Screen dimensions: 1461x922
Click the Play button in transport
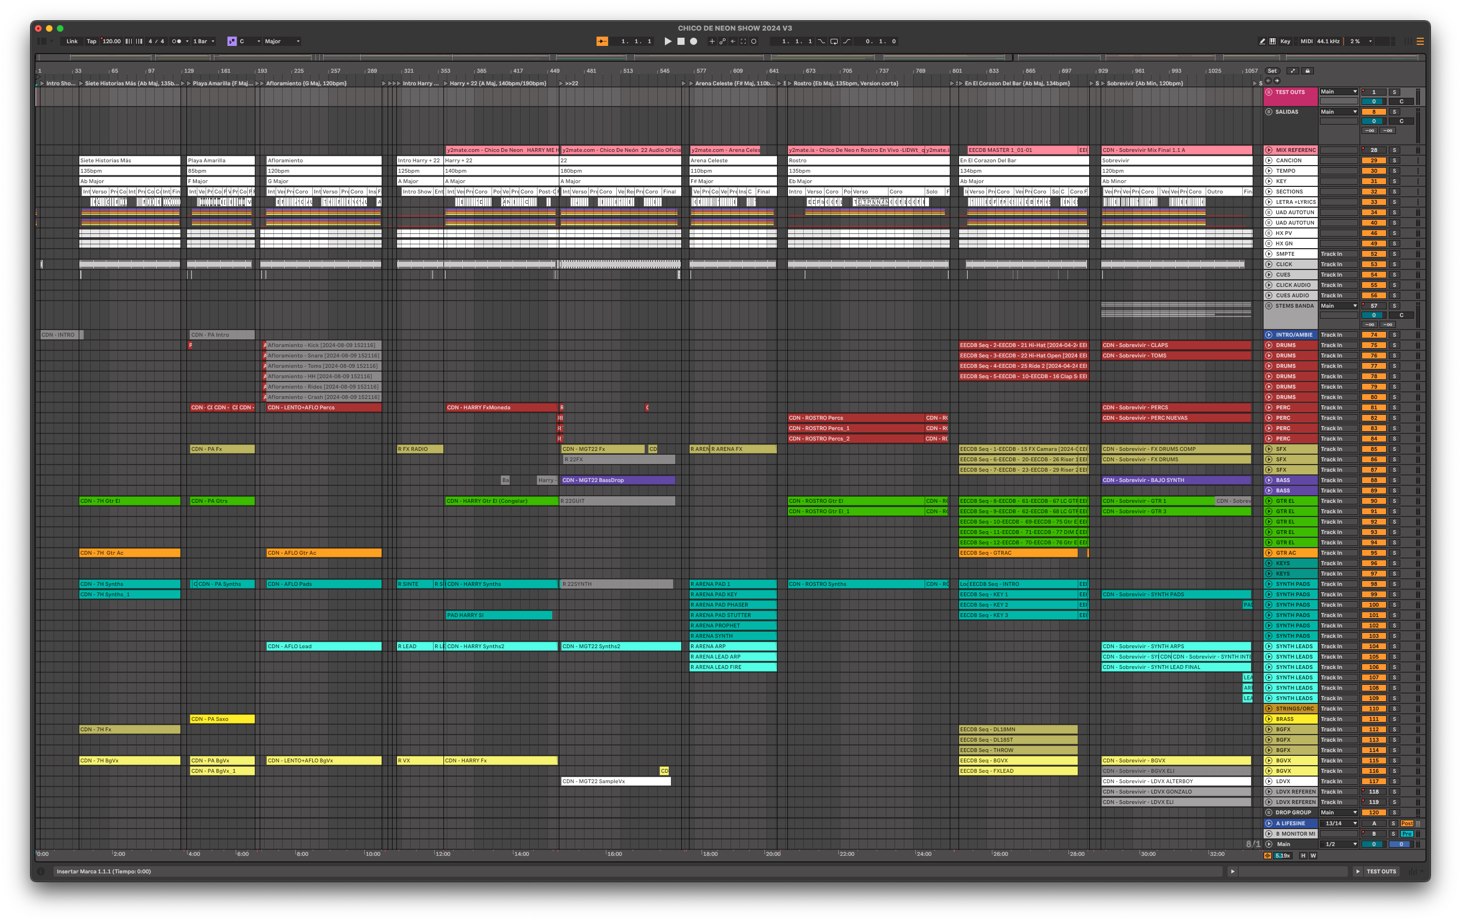[668, 41]
